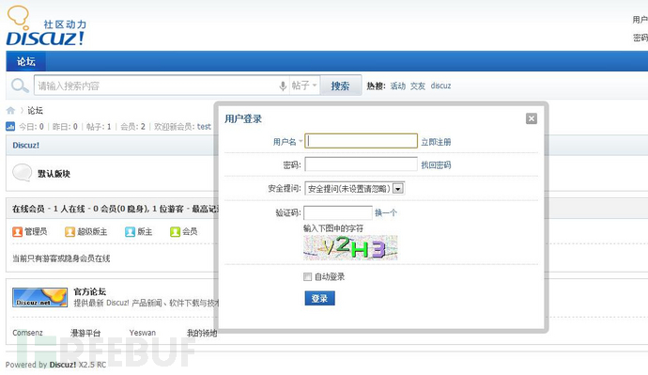
Task: Focus the password input field
Action: pyautogui.click(x=362, y=164)
